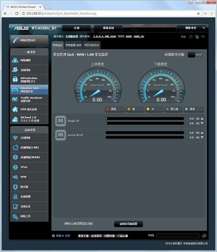This screenshot has width=217, height=252.
Task: Click meilan-Note5 download bandwidth bar
Action: pos(145,137)
